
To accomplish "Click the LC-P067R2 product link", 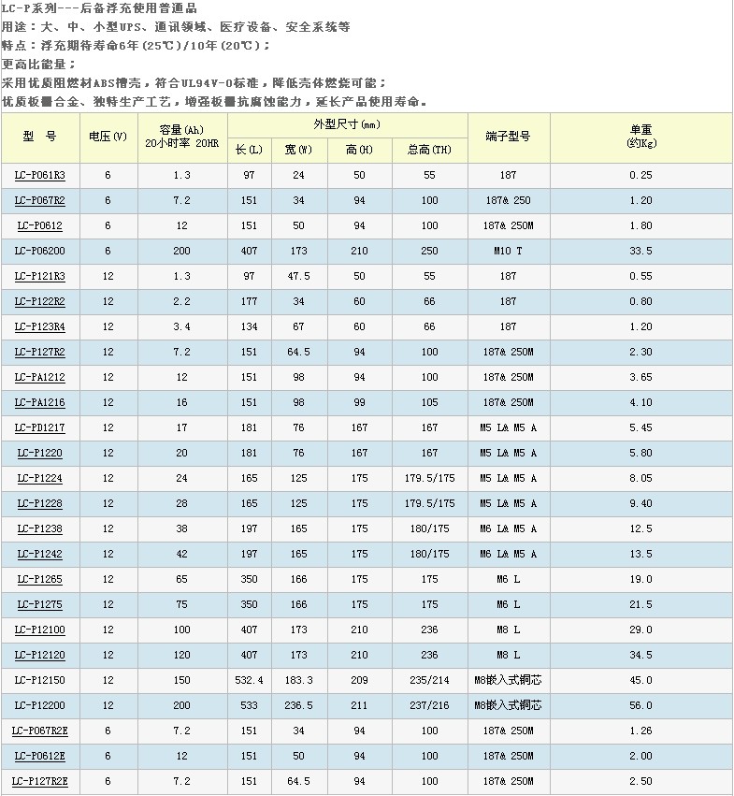I will (39, 200).
